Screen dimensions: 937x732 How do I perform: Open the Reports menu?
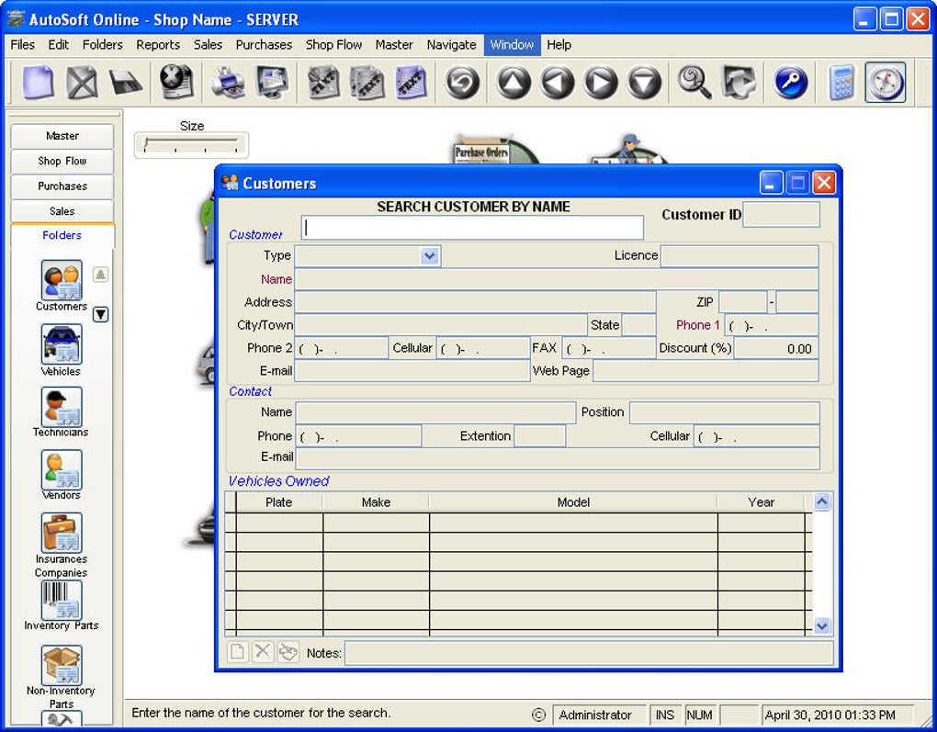click(158, 44)
